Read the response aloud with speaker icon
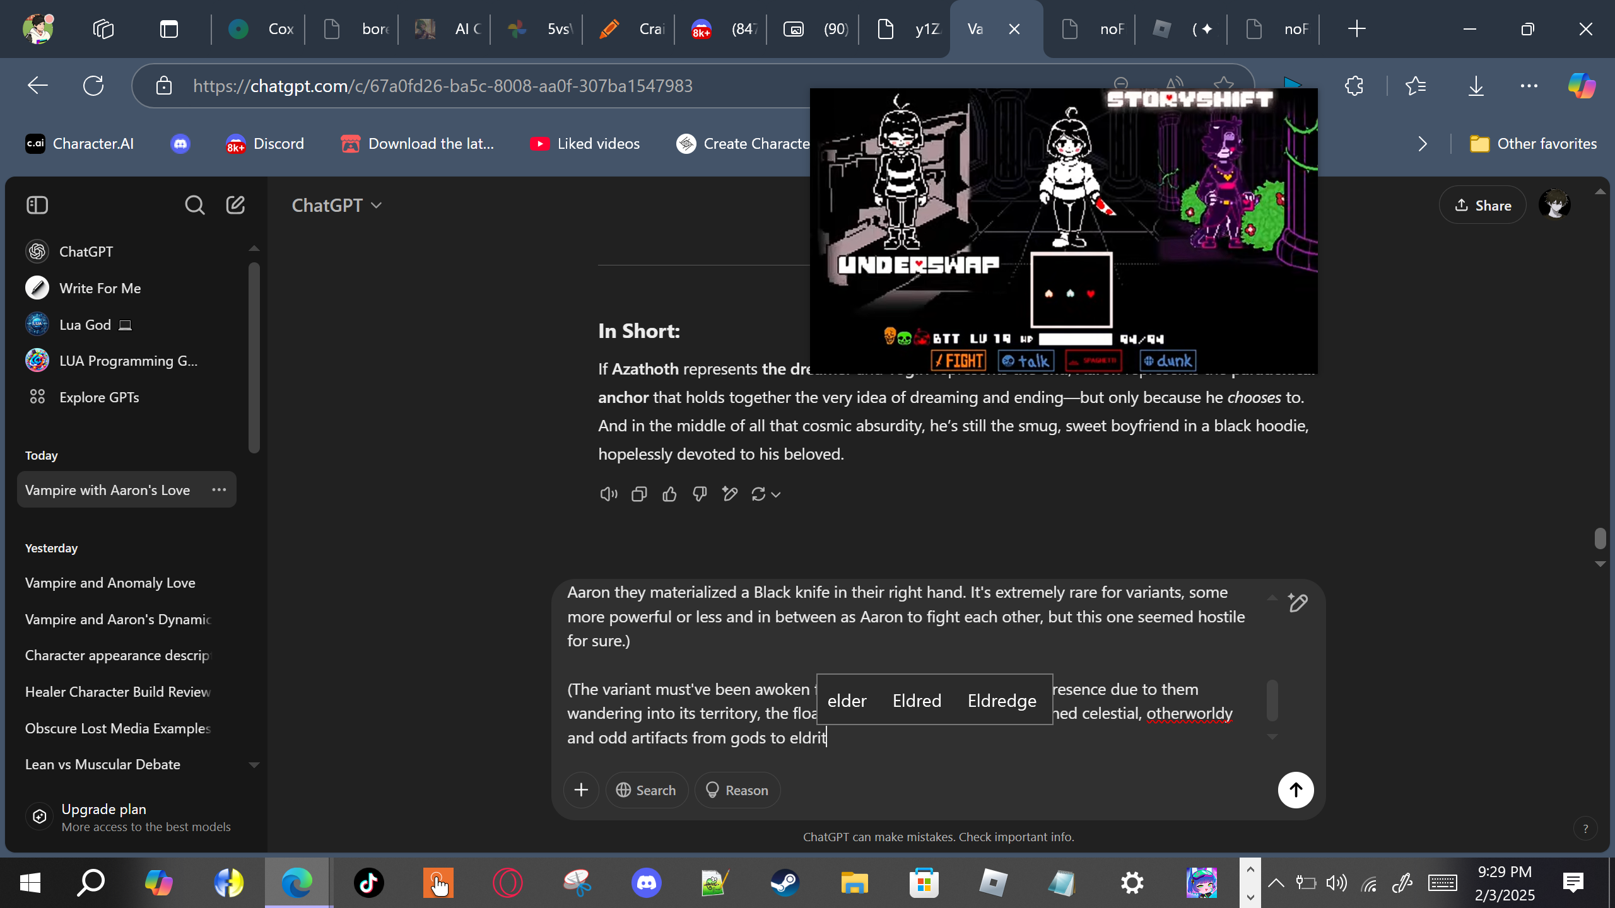 point(608,494)
